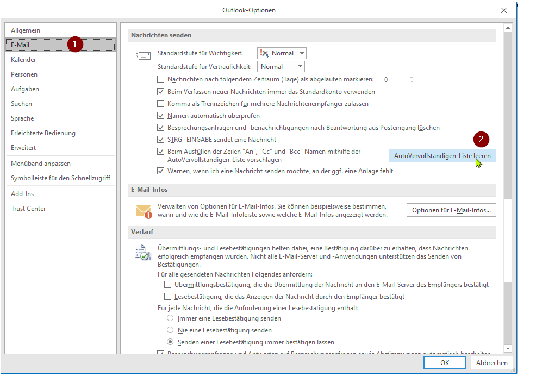Decrease the expiry days spinner value
The width and height of the screenshot is (536, 383).
pyautogui.click(x=412, y=82)
